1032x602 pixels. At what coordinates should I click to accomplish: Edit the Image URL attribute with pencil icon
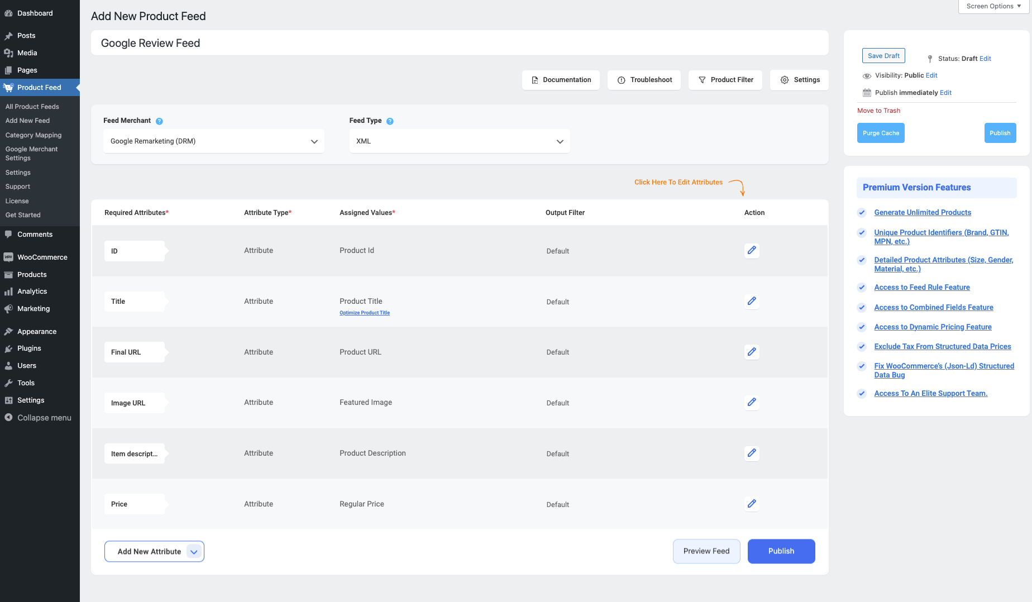point(752,402)
